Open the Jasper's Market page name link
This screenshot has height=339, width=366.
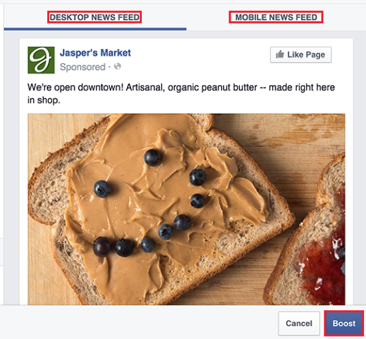95,52
